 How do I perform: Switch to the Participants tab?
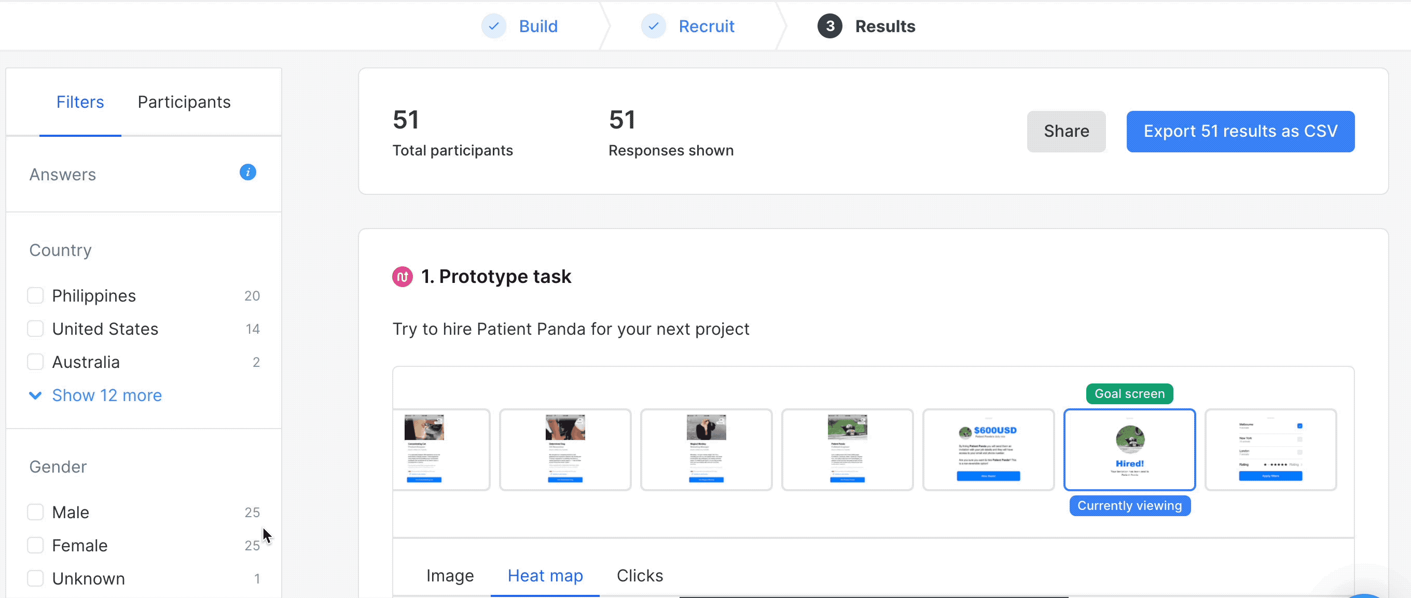184,102
